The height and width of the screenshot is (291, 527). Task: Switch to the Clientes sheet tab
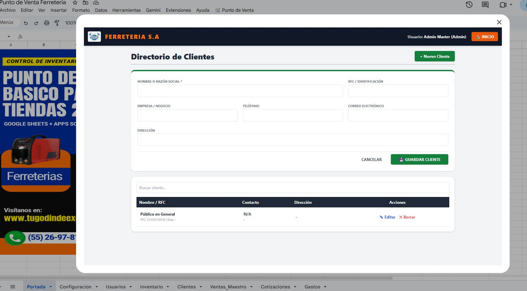[x=186, y=287]
